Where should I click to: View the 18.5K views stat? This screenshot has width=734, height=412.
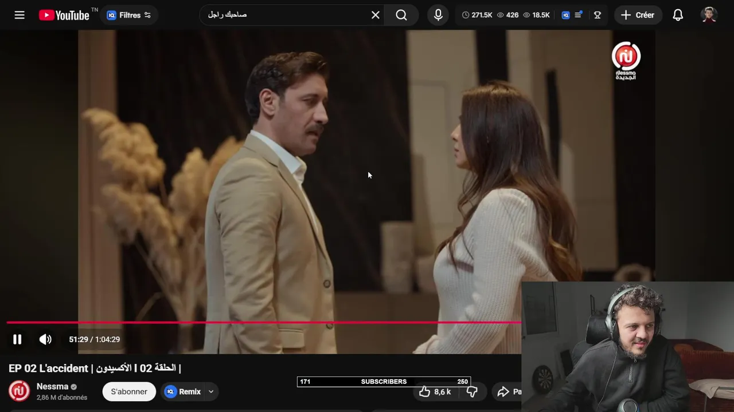pyautogui.click(x=537, y=15)
